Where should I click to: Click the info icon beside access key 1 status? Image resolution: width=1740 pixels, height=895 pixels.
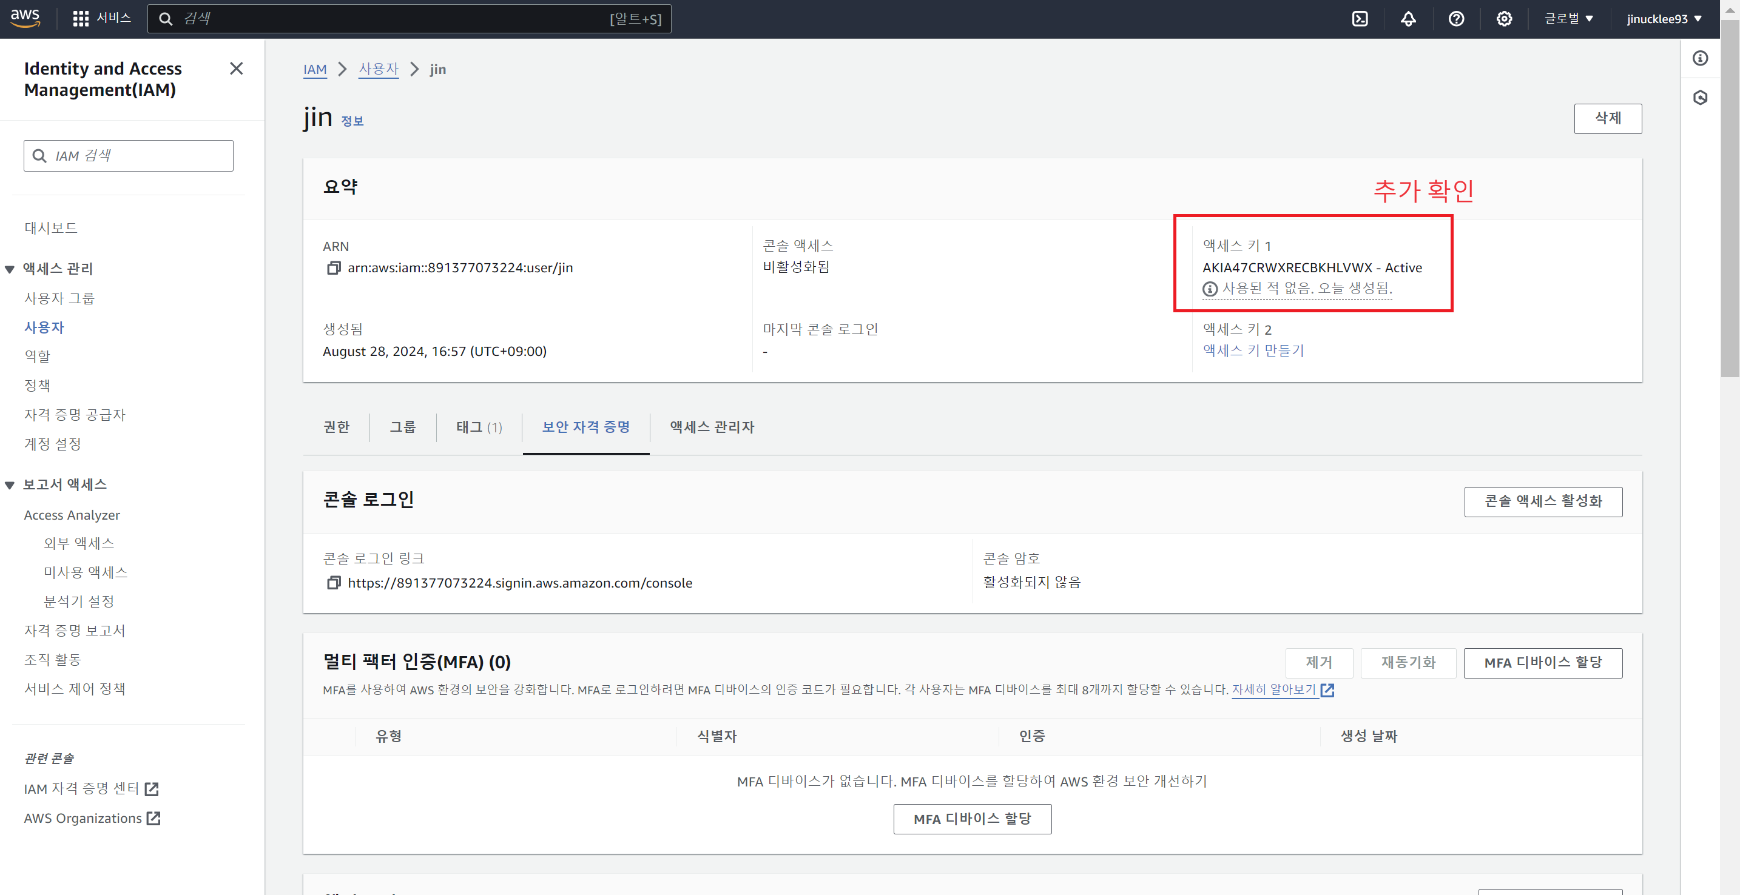point(1210,289)
